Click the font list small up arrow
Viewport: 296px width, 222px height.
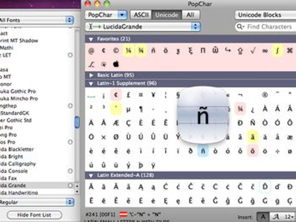pos(77,186)
